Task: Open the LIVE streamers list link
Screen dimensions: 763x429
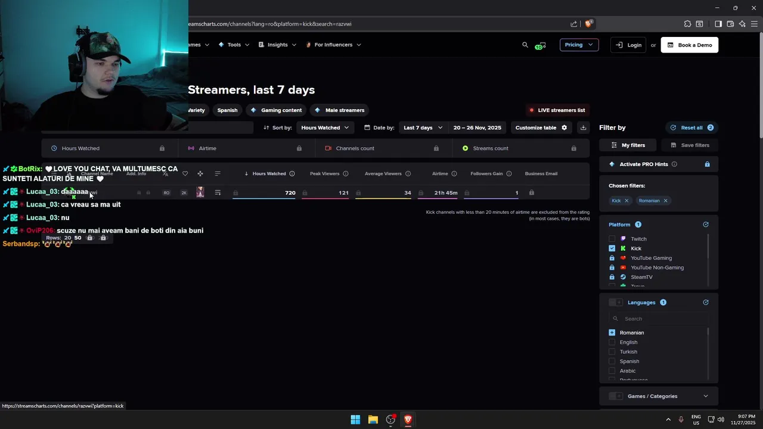Action: pos(557,110)
